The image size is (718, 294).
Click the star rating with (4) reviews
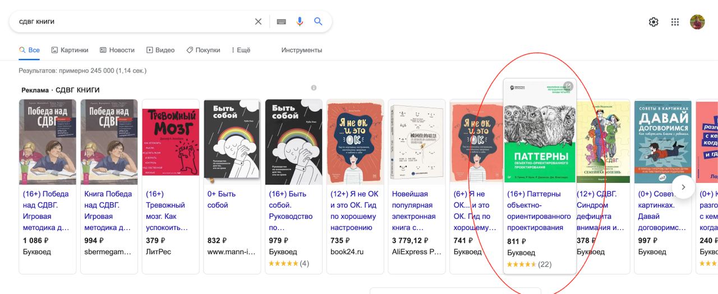tap(289, 263)
